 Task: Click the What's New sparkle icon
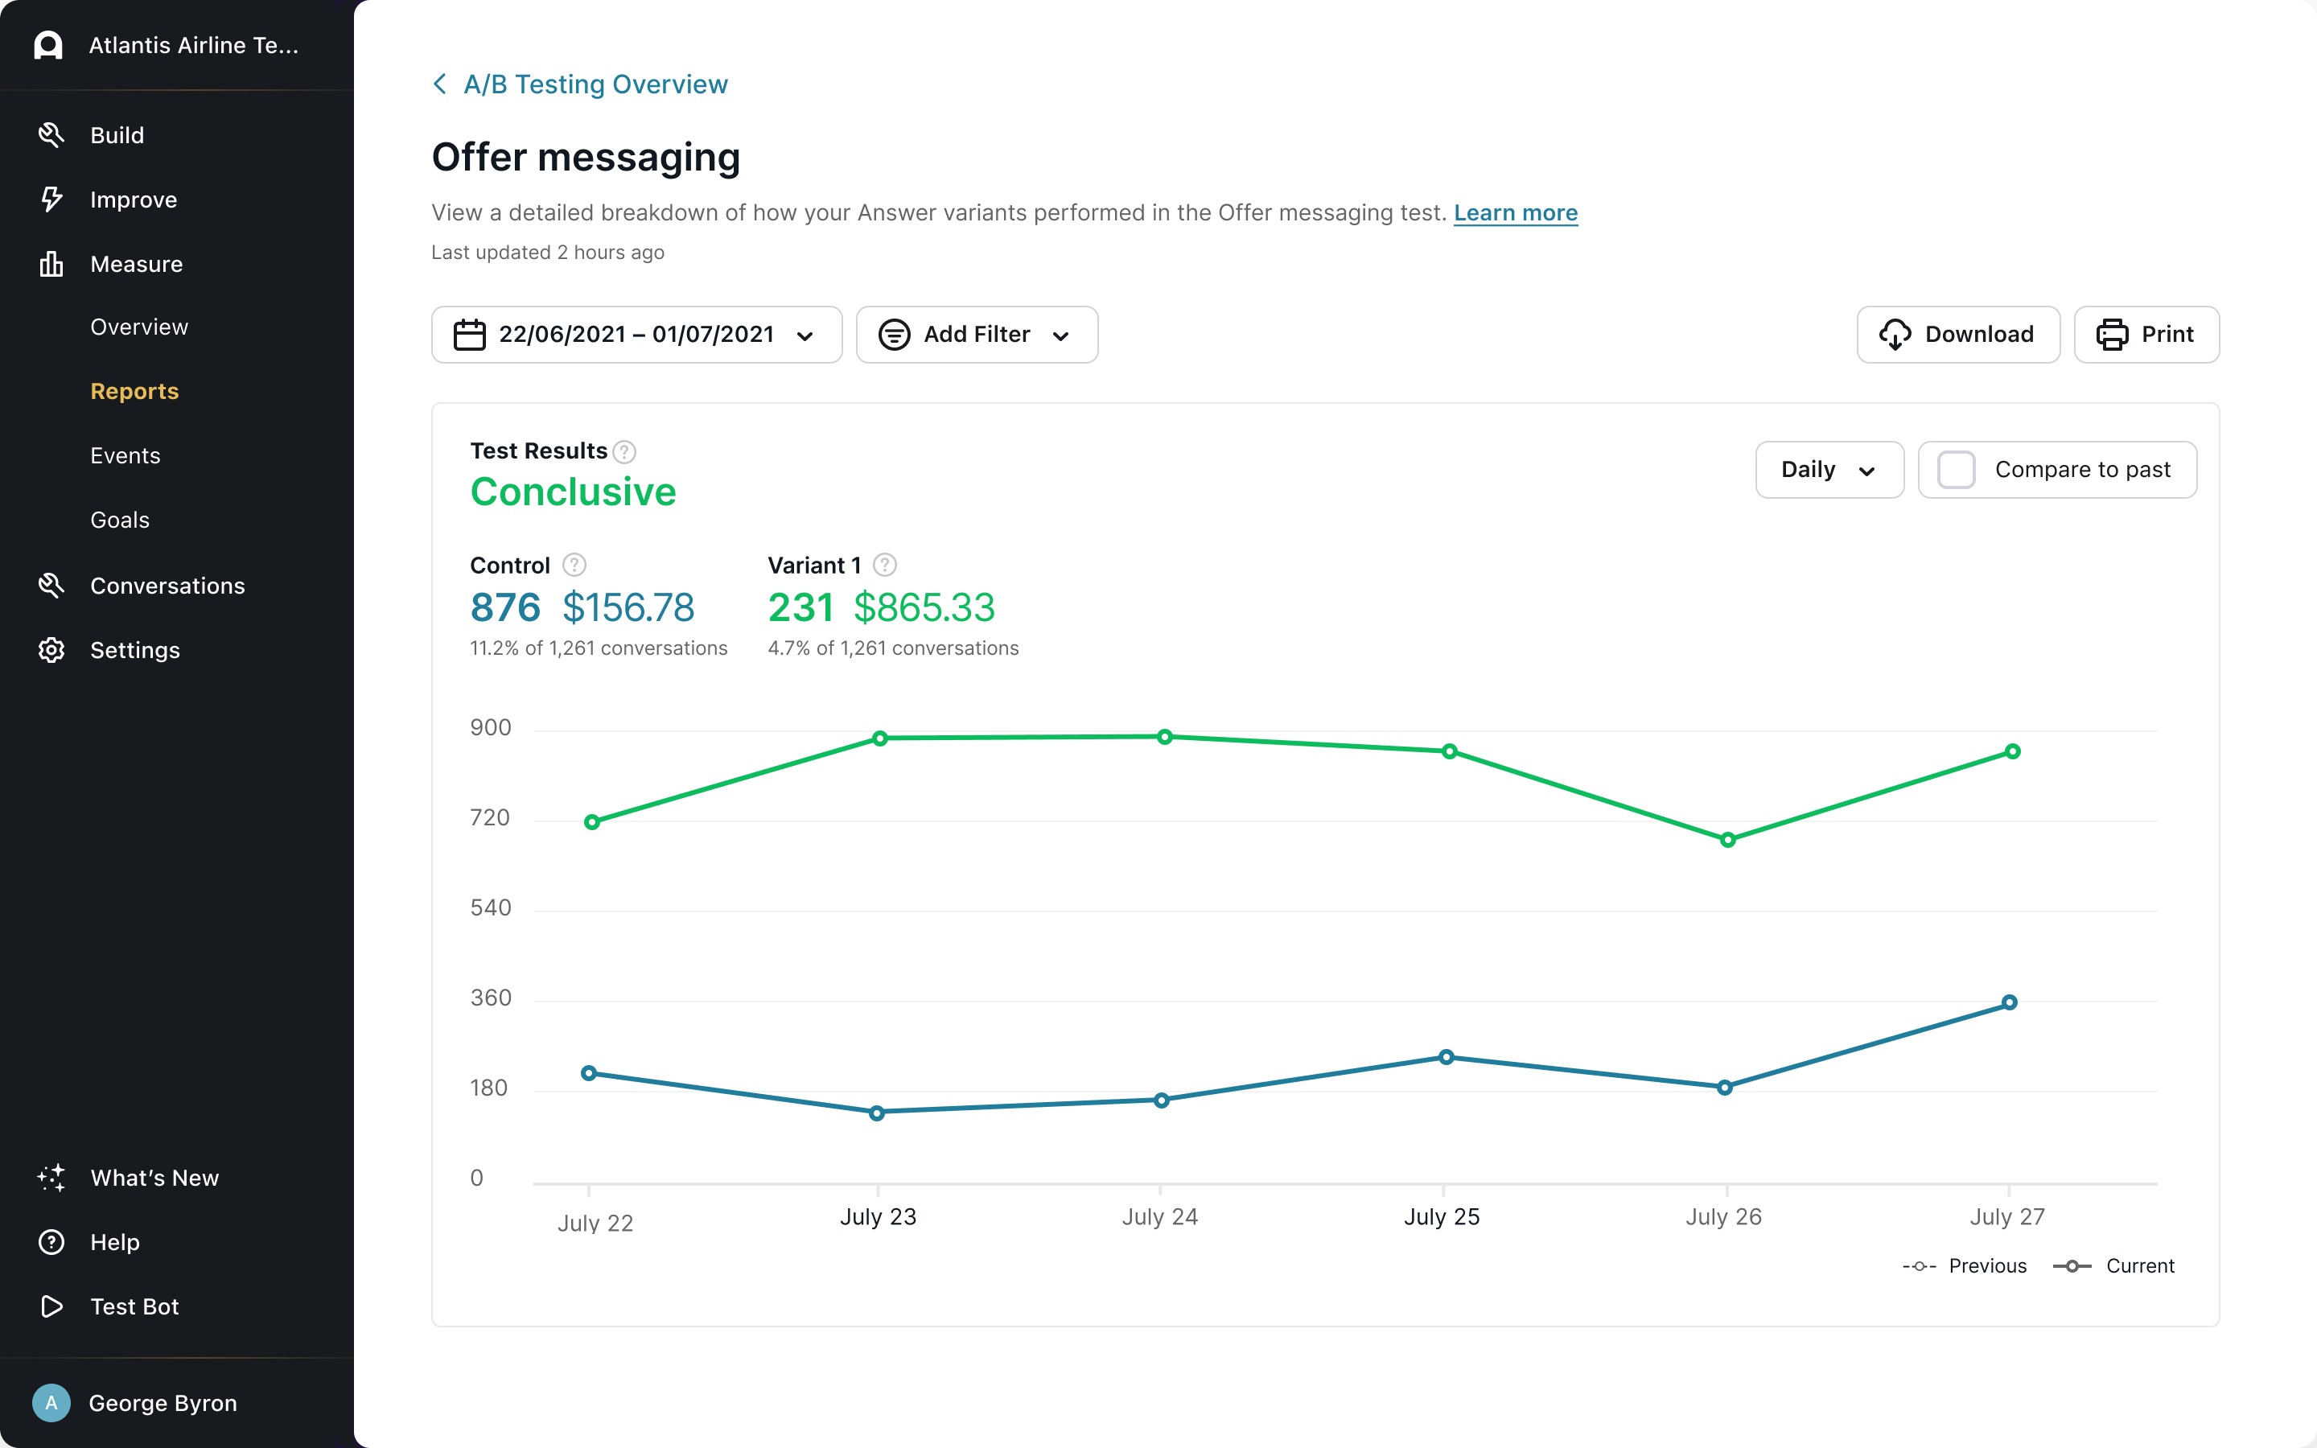(x=51, y=1178)
